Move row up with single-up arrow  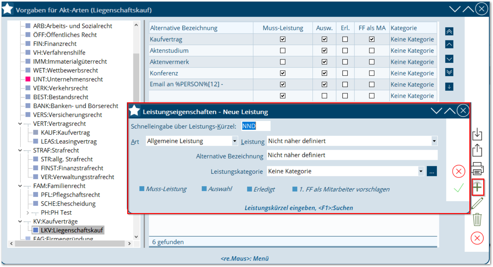pyautogui.click(x=449, y=44)
